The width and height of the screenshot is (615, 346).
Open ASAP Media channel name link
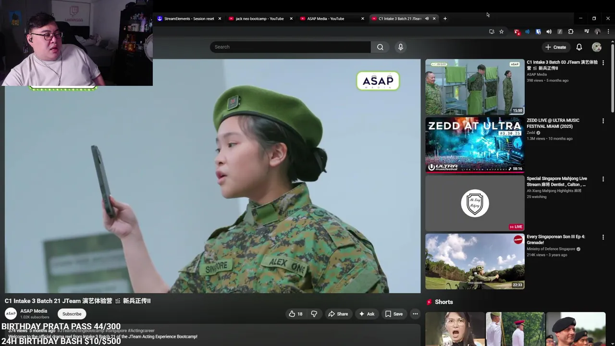(x=34, y=311)
